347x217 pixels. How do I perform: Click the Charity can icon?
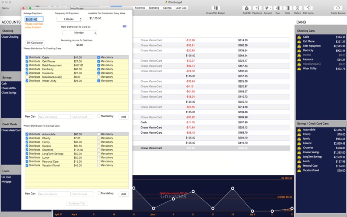coord(299,134)
